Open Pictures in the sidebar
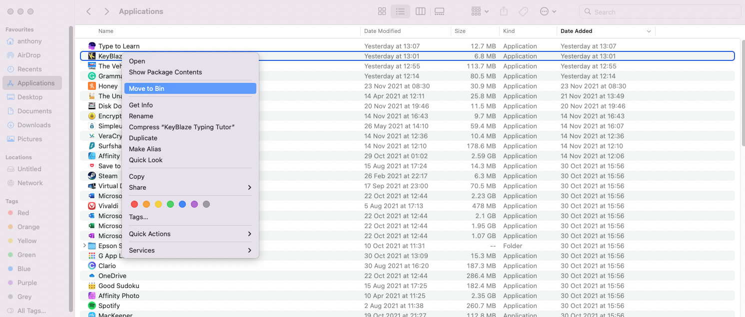This screenshot has width=745, height=317. pos(29,139)
